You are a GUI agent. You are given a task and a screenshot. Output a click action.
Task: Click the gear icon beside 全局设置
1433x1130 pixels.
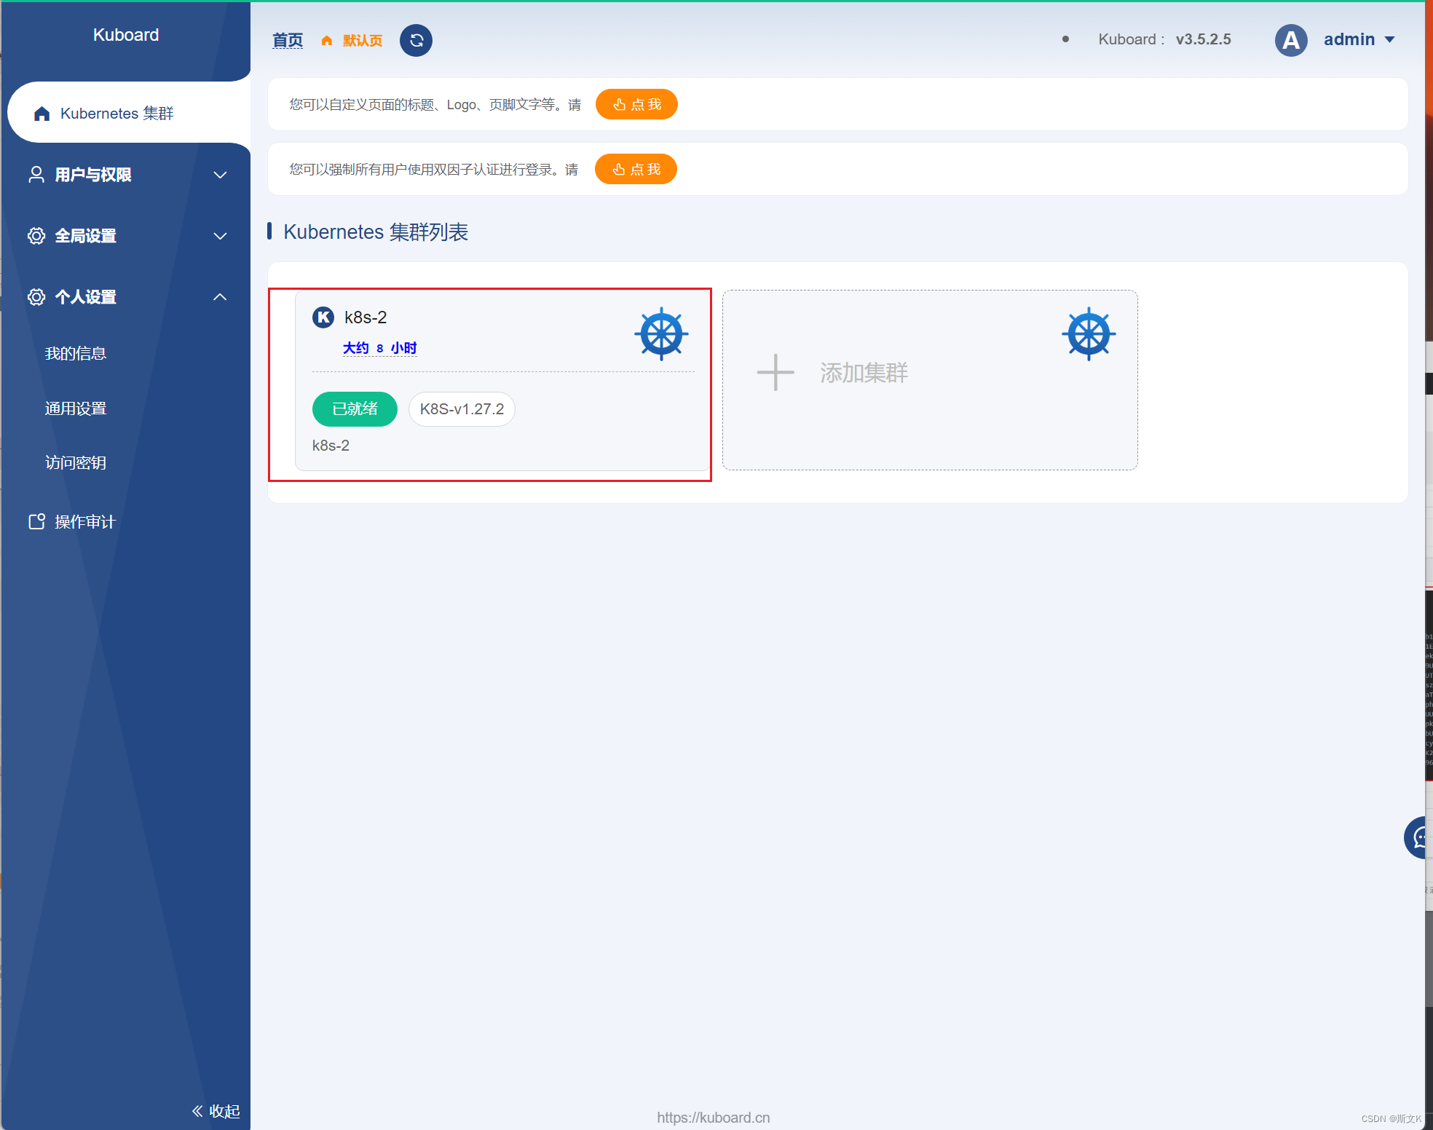tap(36, 236)
